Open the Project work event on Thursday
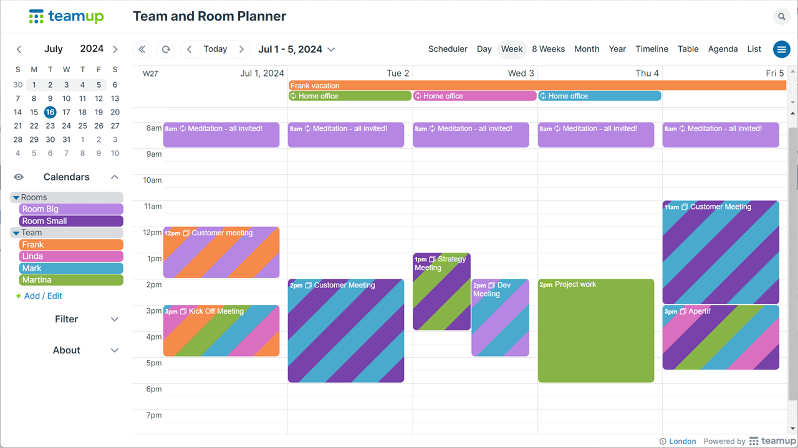 pyautogui.click(x=596, y=330)
